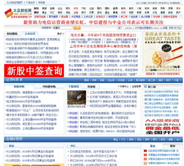Open red 酒水 navigation item

(178, 8)
